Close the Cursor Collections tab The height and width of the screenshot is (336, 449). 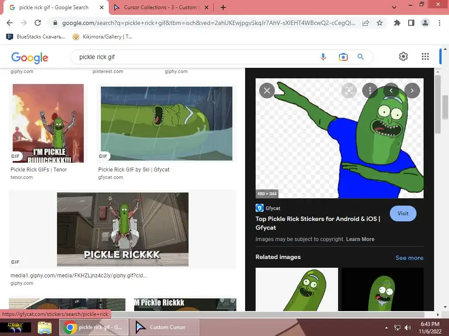point(207,7)
